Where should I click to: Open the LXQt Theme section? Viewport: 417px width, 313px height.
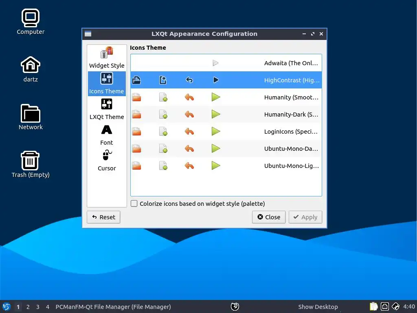[x=107, y=109]
